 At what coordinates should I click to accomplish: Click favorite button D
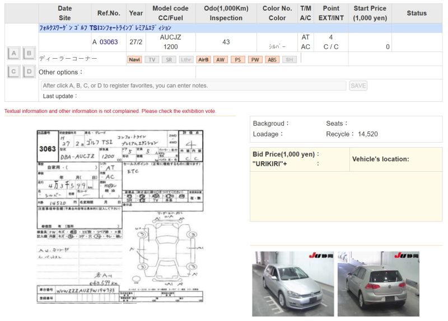pyautogui.click(x=29, y=72)
